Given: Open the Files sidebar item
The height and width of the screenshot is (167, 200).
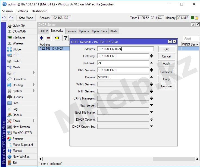Looking at the screenshot, I should (15, 103).
